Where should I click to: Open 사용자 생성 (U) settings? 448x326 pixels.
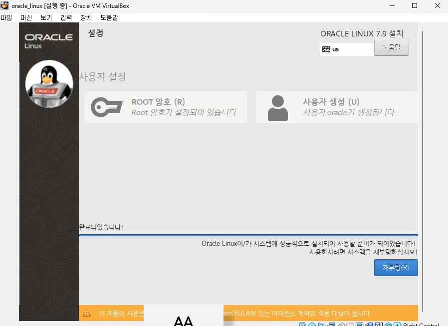point(337,107)
